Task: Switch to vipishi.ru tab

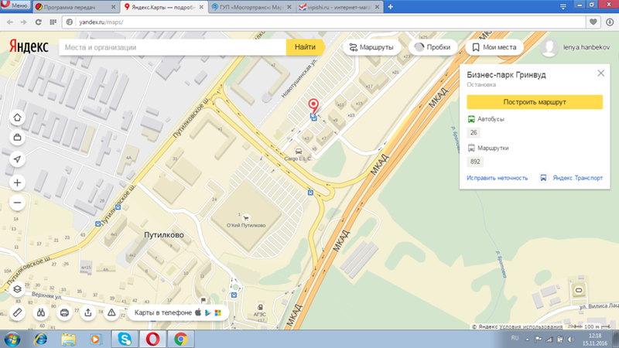Action: (340, 7)
